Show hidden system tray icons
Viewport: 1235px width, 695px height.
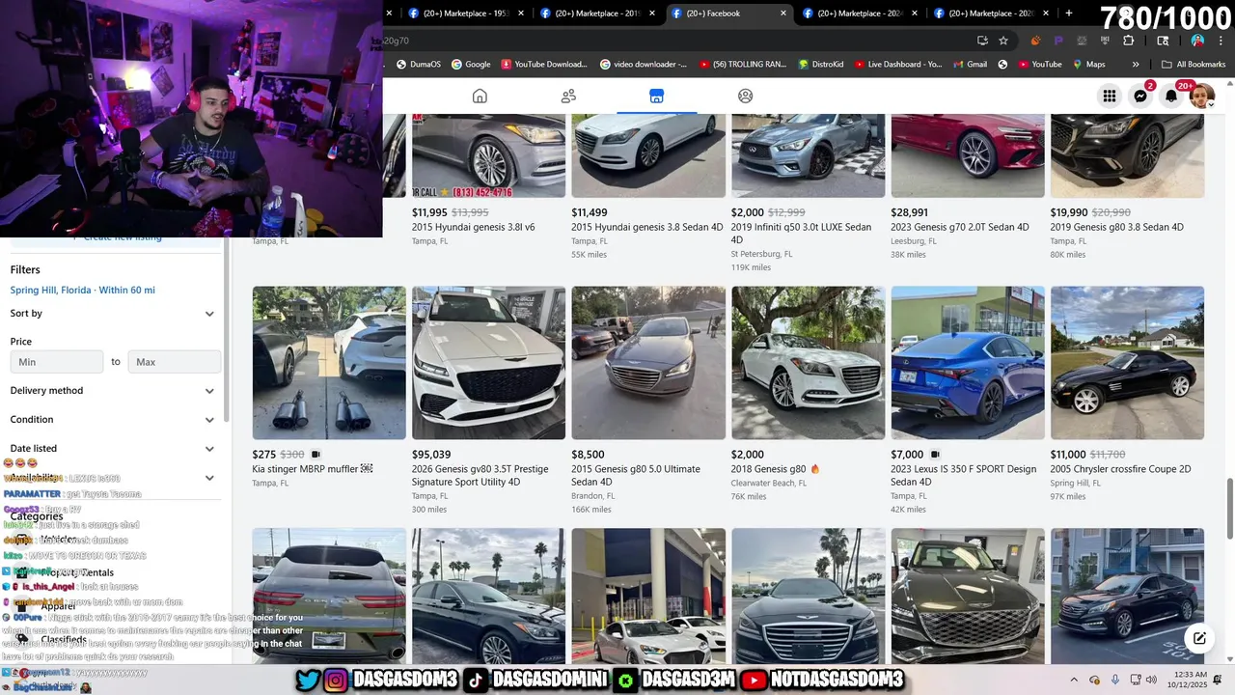pos(1074,680)
